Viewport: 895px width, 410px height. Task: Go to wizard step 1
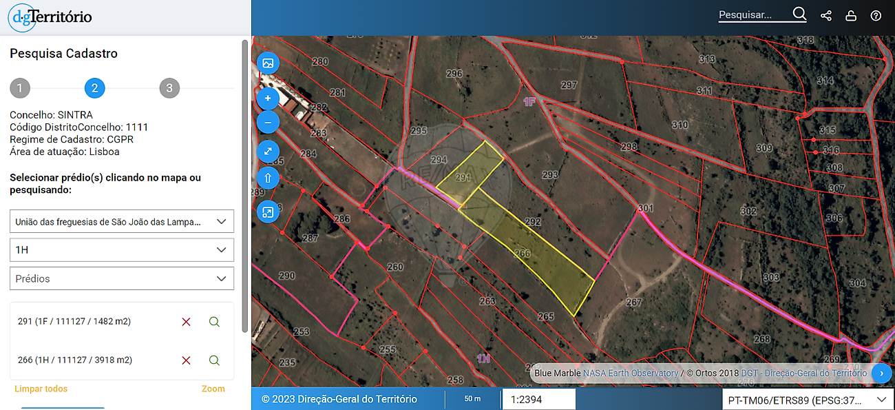pyautogui.click(x=20, y=88)
